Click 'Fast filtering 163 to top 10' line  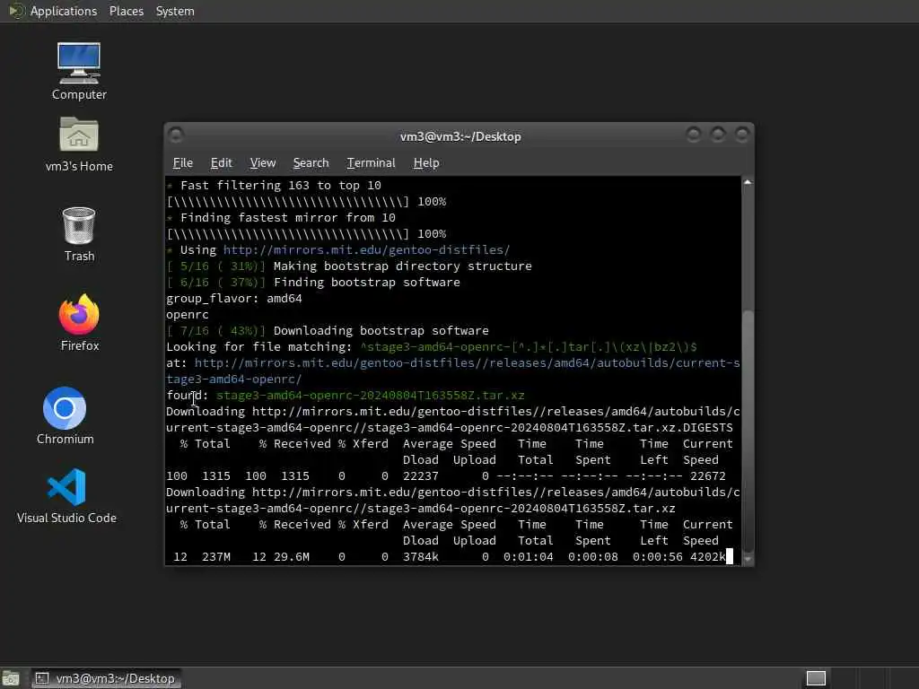pos(281,185)
